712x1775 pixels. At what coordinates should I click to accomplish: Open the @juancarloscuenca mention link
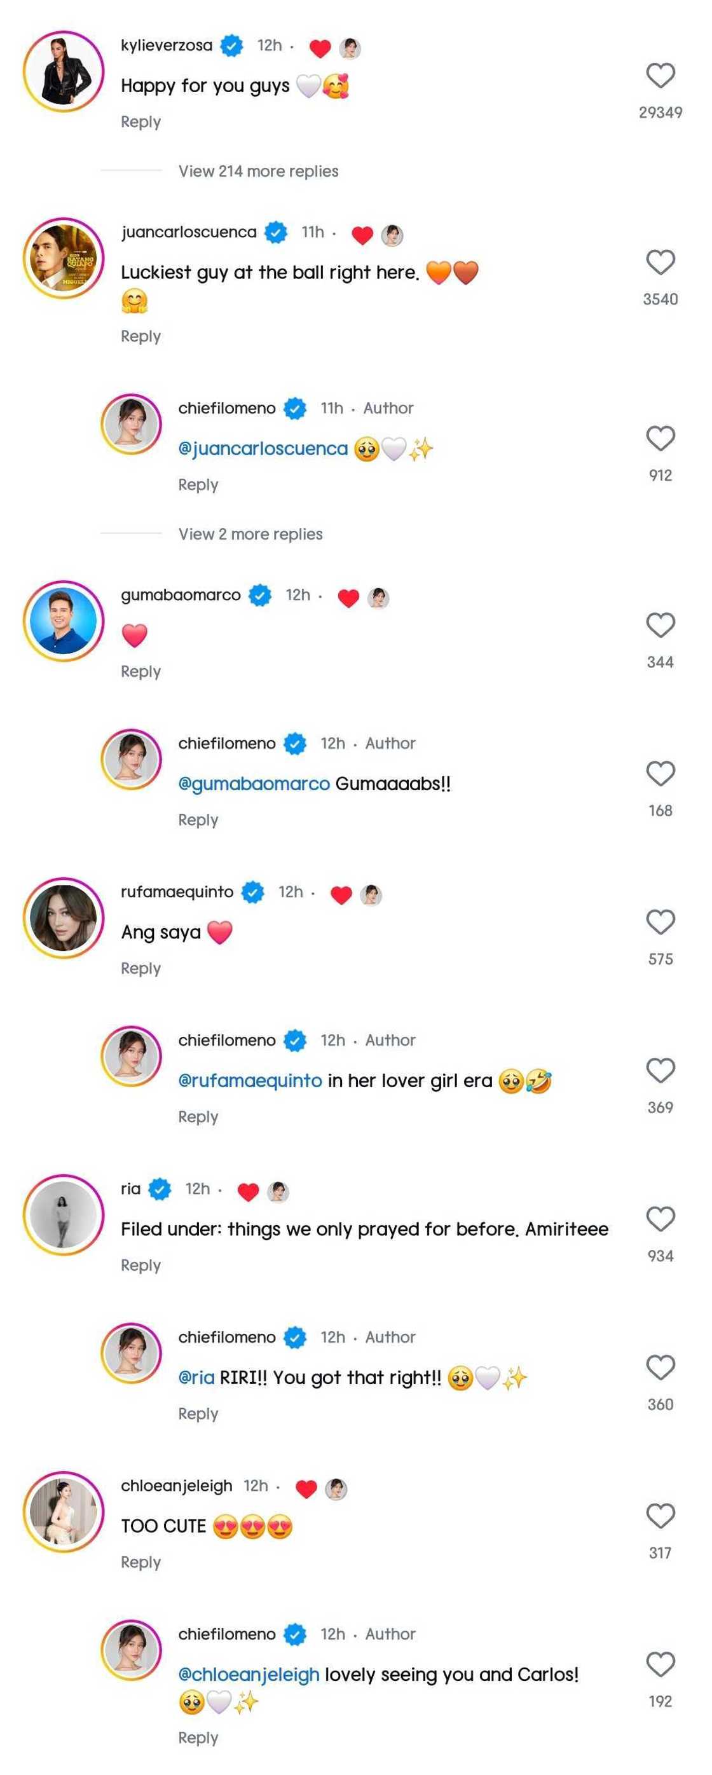click(x=263, y=449)
